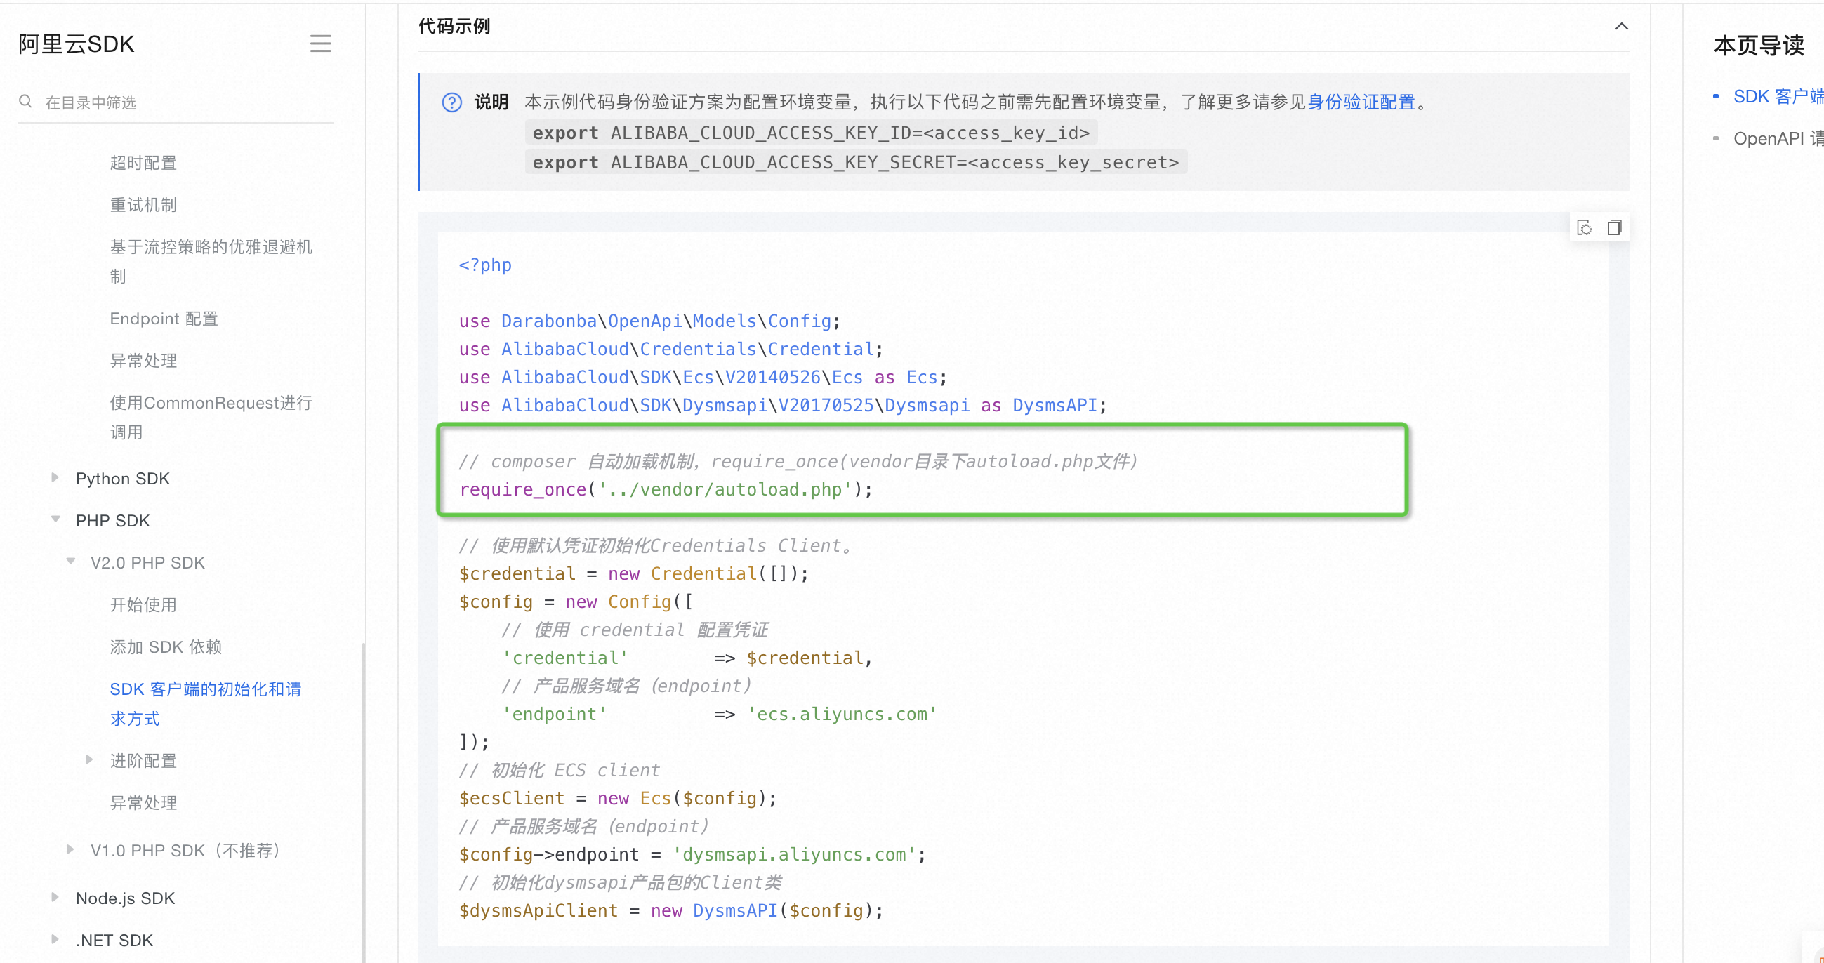1824x963 pixels.
Task: Collapse the PHP SDK tree node
Action: 55,519
